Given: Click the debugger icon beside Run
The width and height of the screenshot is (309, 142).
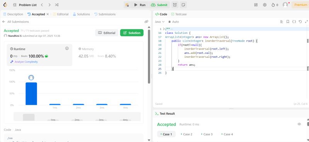Looking at the screenshot, I should (127, 5).
